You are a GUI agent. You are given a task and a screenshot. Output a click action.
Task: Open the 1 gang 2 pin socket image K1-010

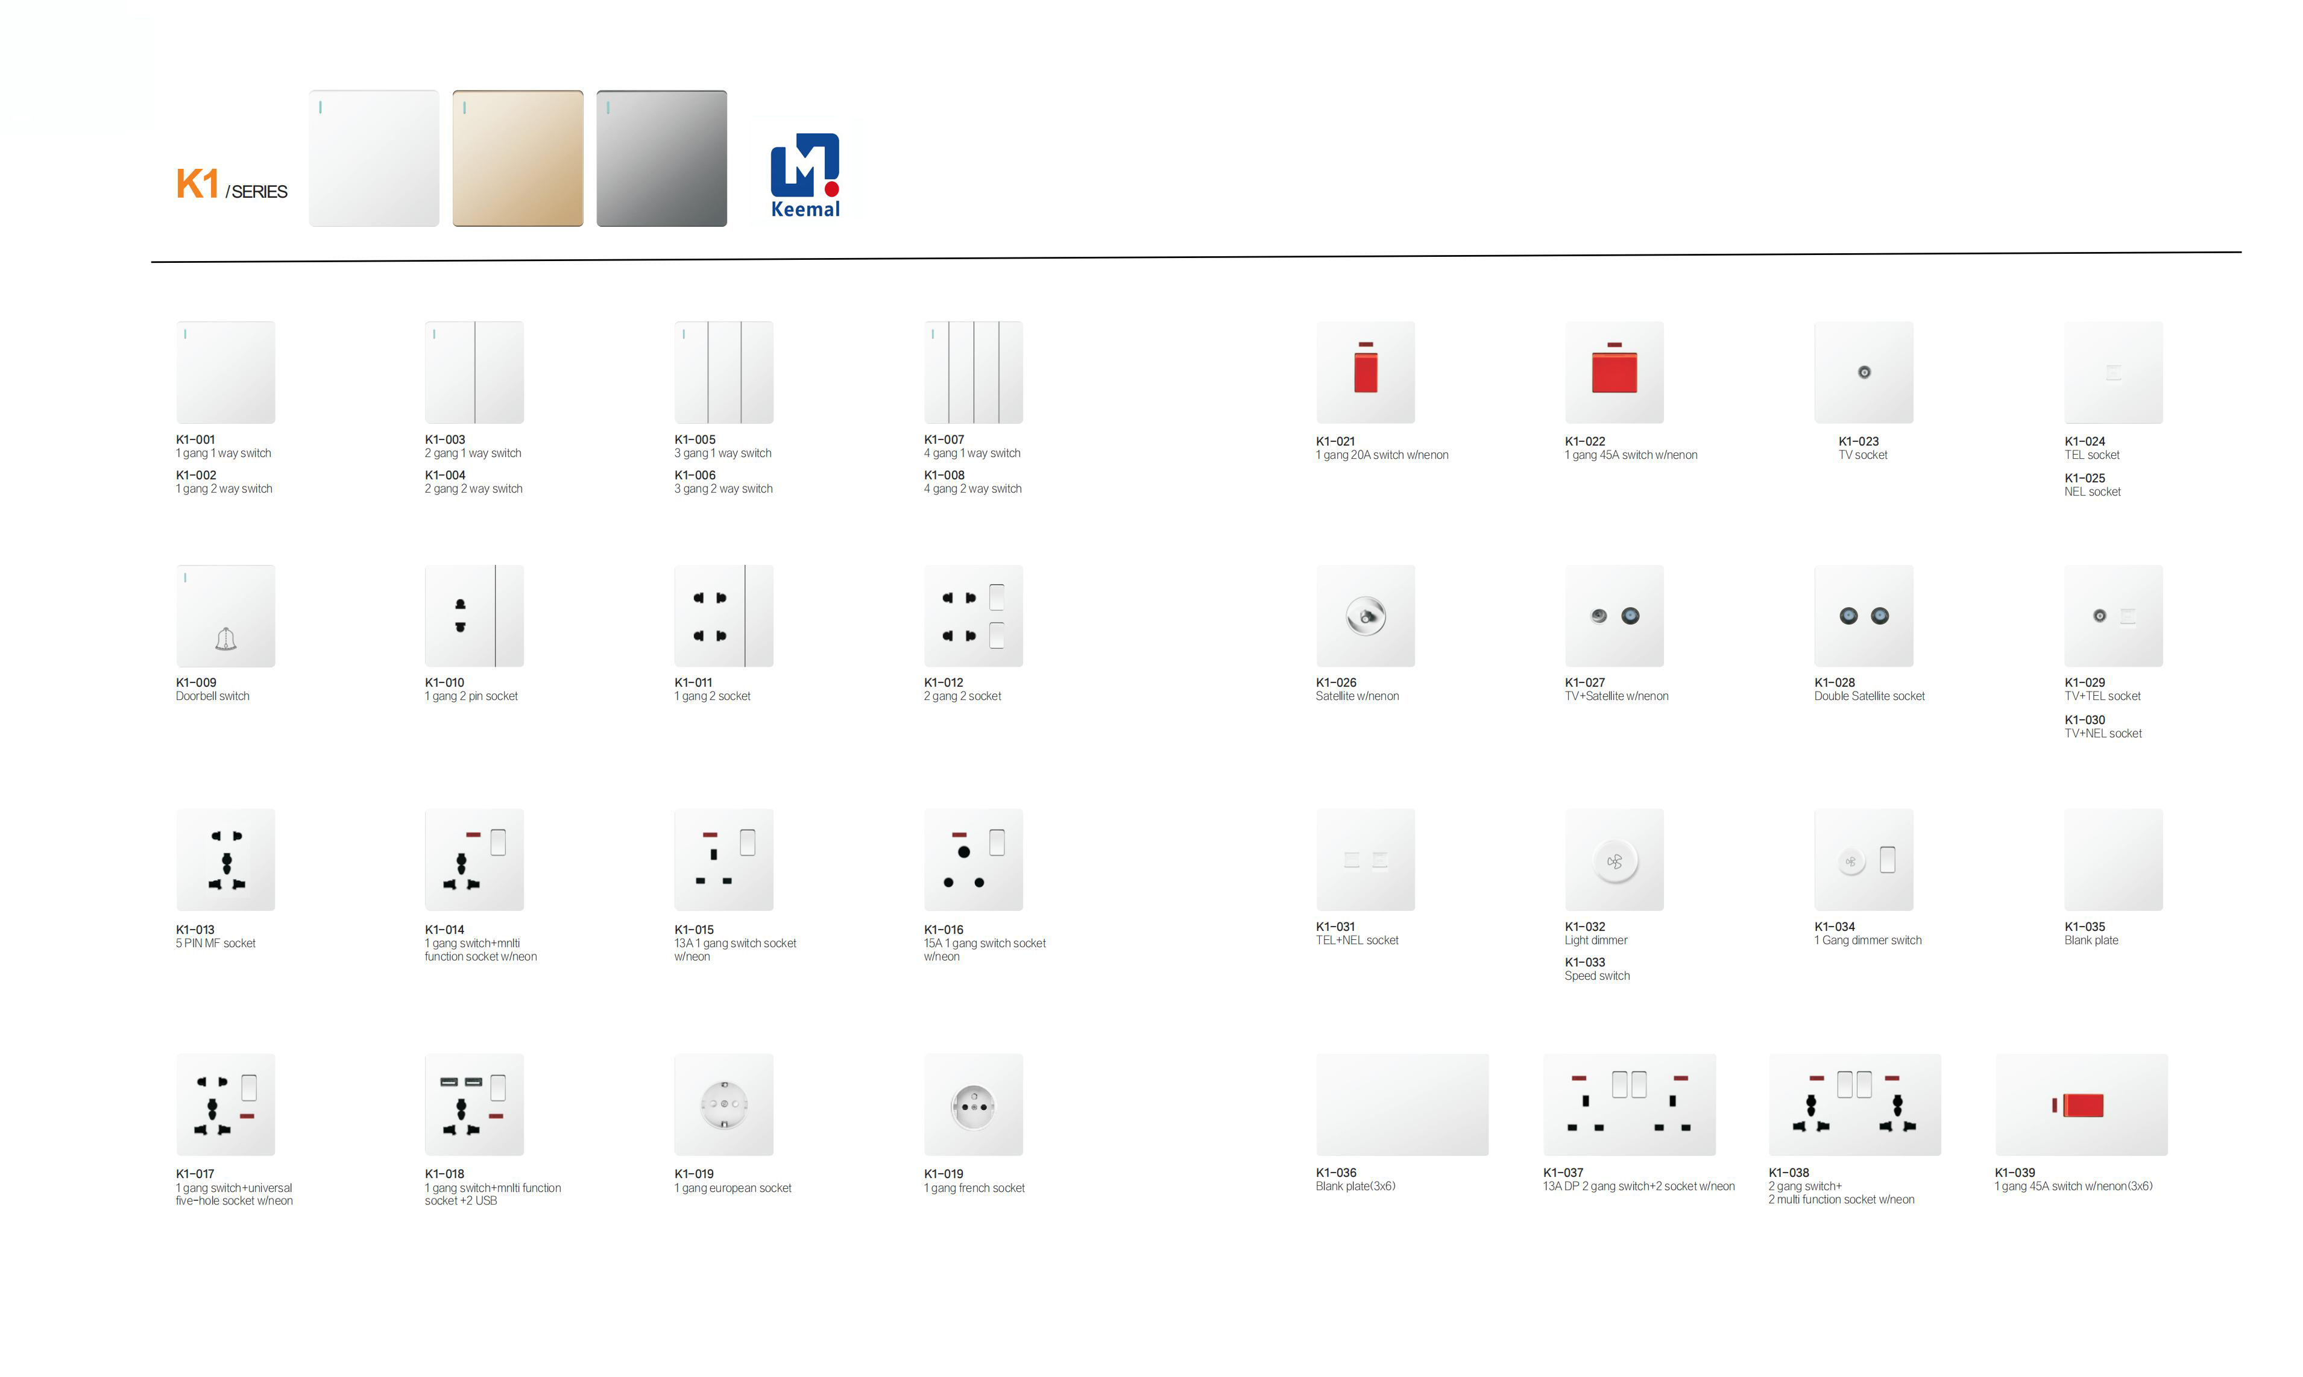(x=474, y=616)
